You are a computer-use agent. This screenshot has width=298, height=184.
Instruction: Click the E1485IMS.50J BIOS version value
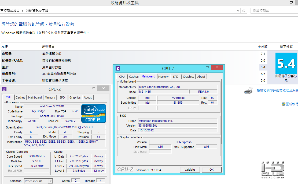pyautogui.click(x=178, y=126)
